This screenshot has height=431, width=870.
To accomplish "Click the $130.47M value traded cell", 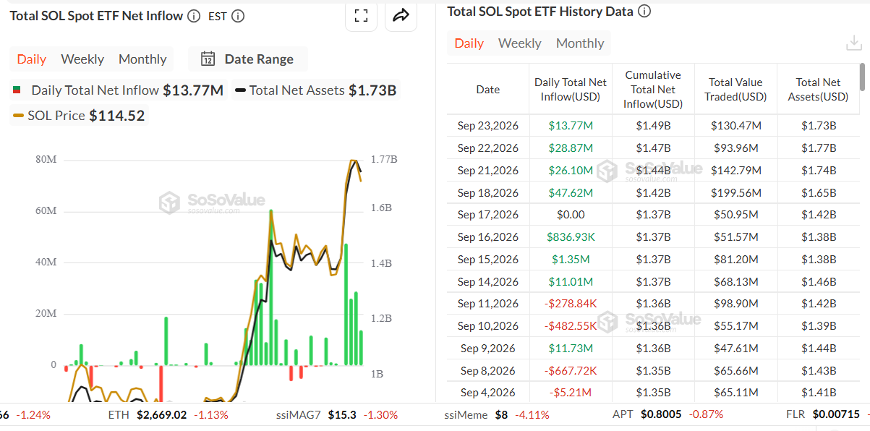I will pyautogui.click(x=735, y=126).
